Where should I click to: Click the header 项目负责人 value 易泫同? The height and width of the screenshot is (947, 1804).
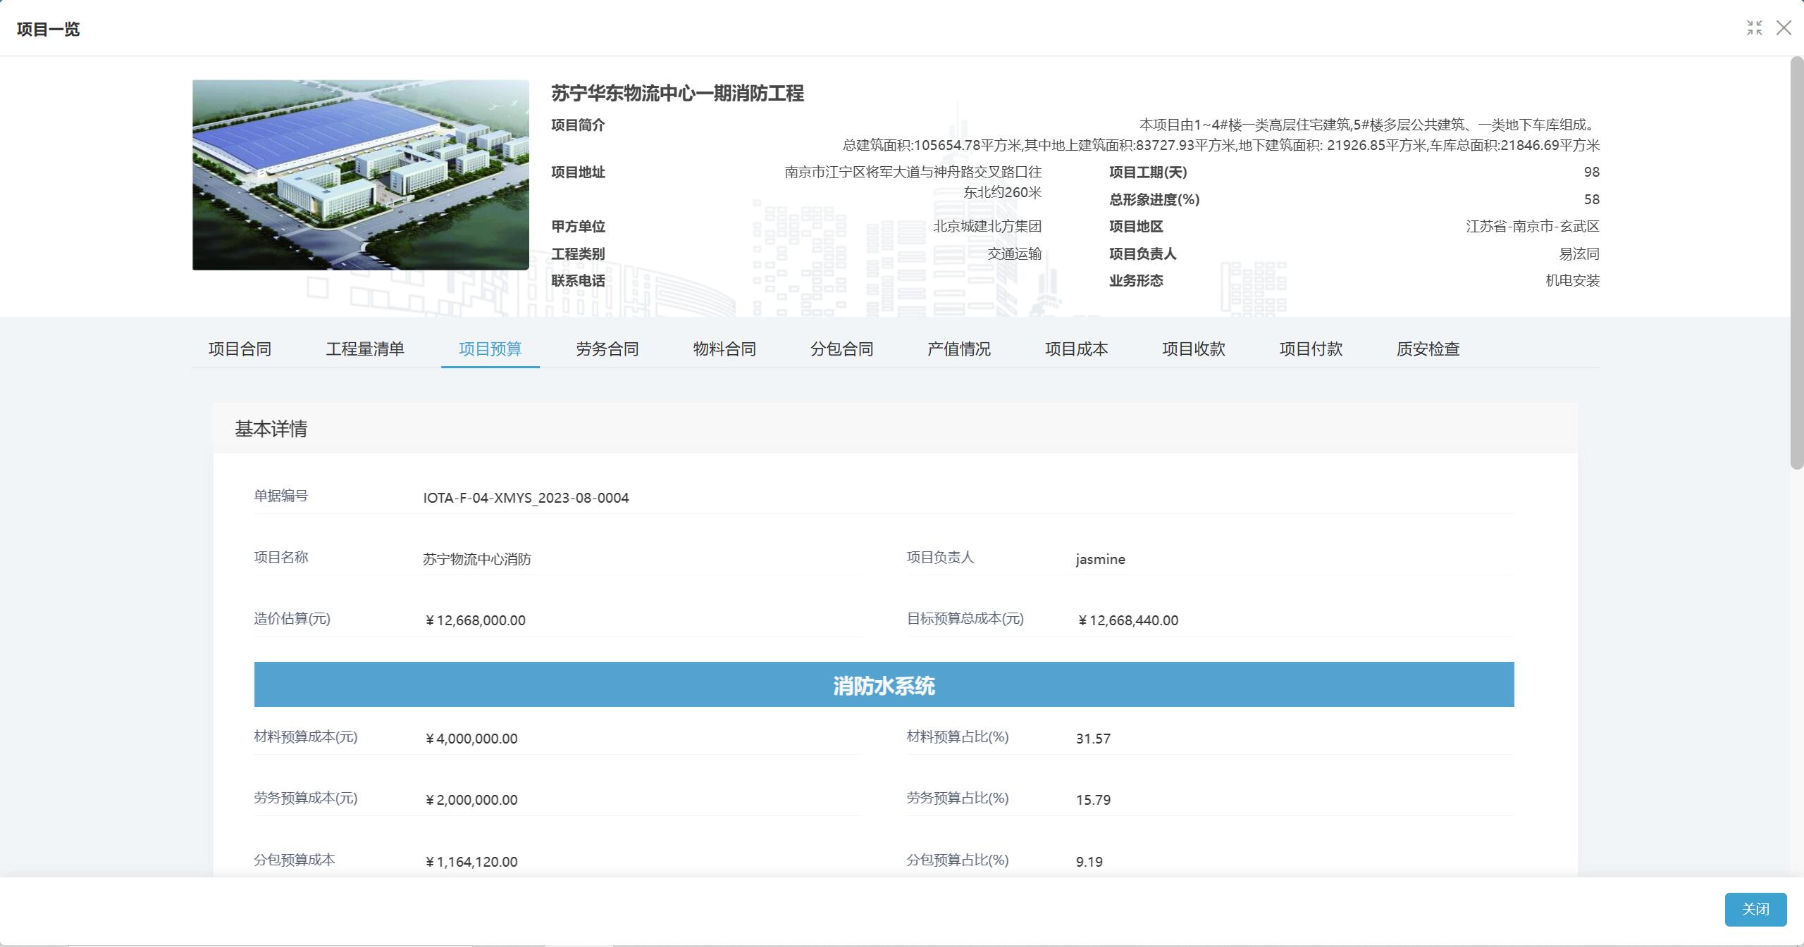tap(1579, 253)
